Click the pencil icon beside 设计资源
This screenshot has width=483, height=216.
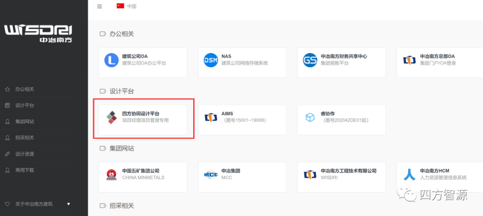coord(8,154)
